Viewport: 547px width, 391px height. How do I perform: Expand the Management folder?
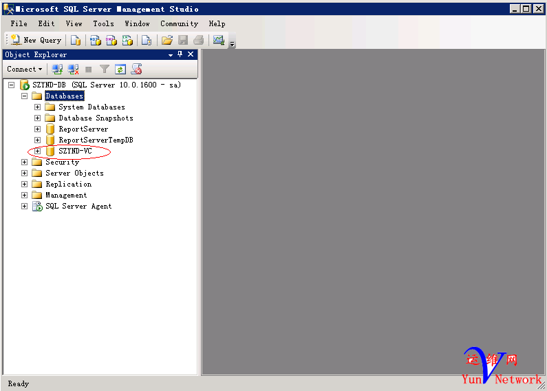24,195
